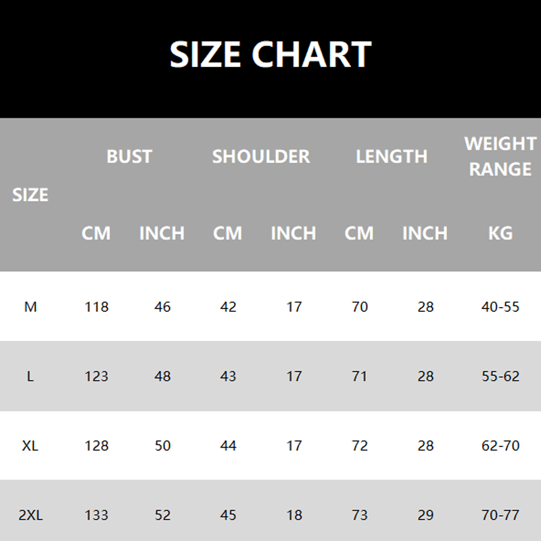The width and height of the screenshot is (541, 541).
Task: Select weight range 55-62 cell
Action: coord(500,376)
